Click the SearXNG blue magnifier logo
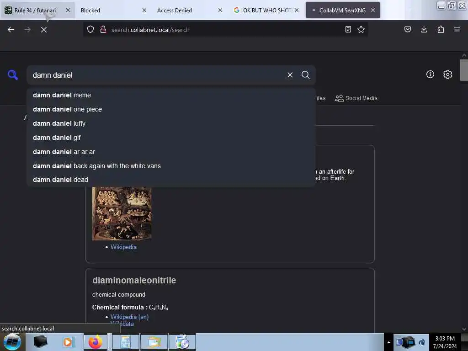This screenshot has height=351, width=468. (x=13, y=75)
